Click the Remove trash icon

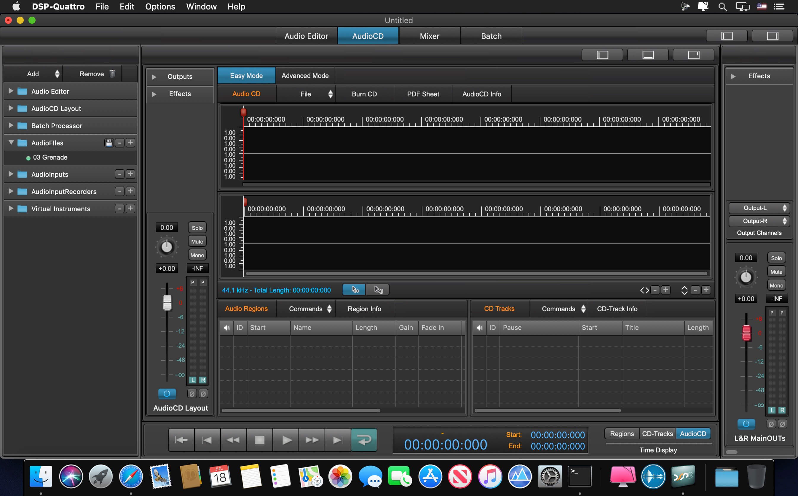point(112,74)
